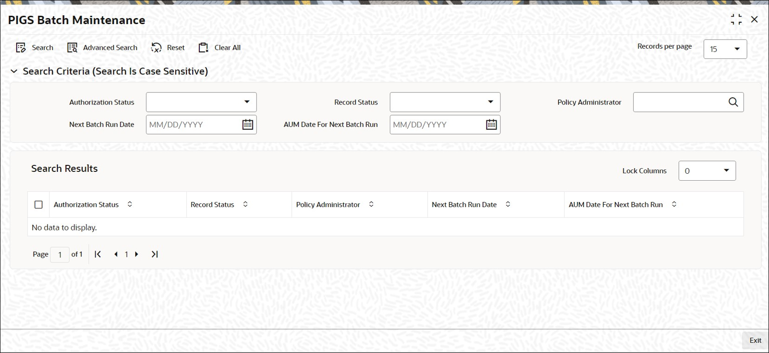Image resolution: width=769 pixels, height=353 pixels.
Task: Sort by AUM Date For Next Batch Run column
Action: tap(674, 204)
